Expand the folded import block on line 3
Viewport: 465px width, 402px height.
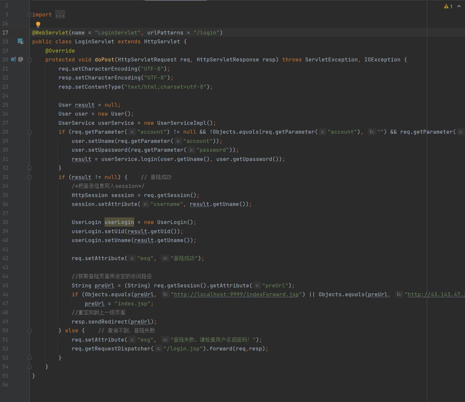[29, 14]
